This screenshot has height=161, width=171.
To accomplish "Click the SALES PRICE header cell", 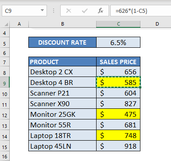I will tap(118, 62).
